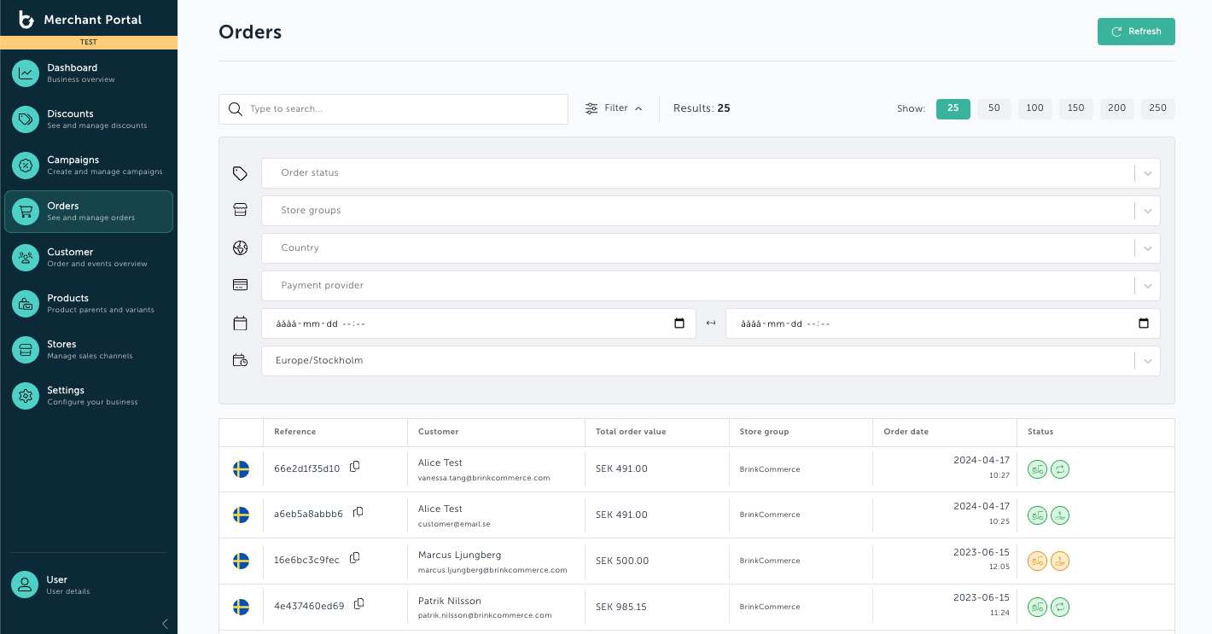Image resolution: width=1212 pixels, height=634 pixels.
Task: Show 25 results per page
Action: (953, 108)
